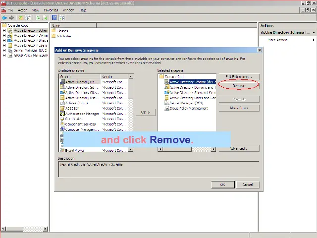Open the File menu
The width and height of the screenshot is (317, 238).
click(10, 10)
